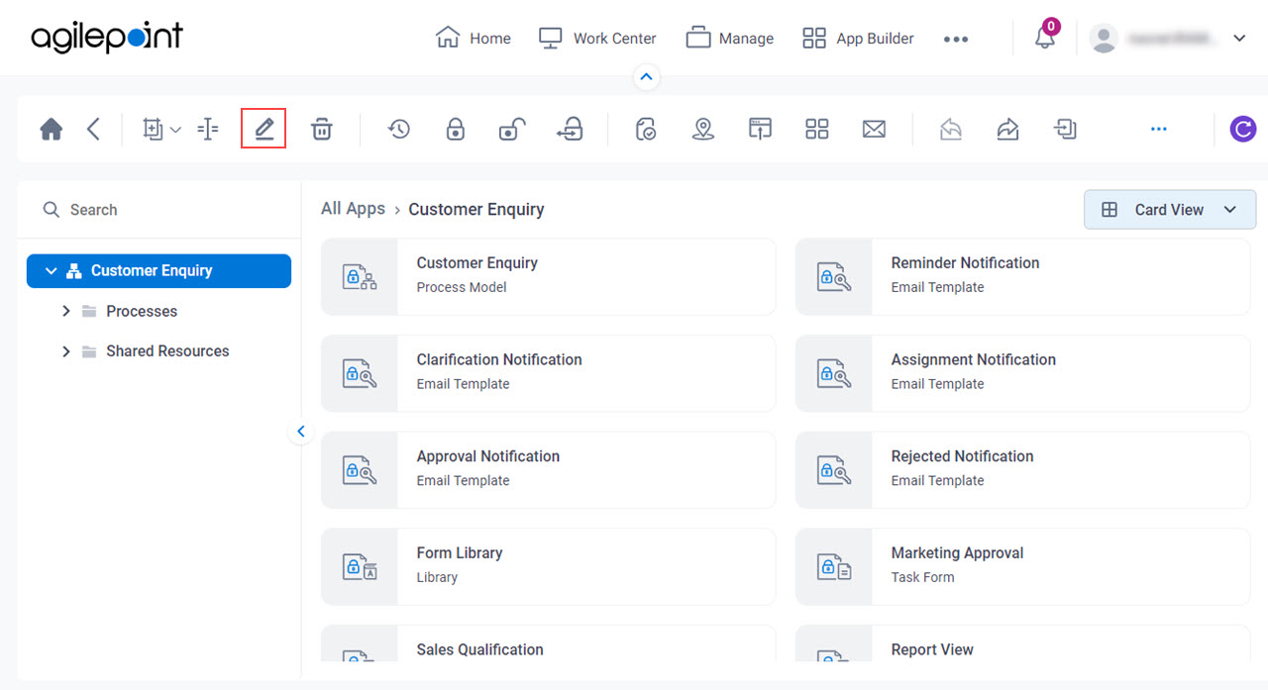Click Sales Qualification card title
1268x690 pixels.
pos(479,649)
